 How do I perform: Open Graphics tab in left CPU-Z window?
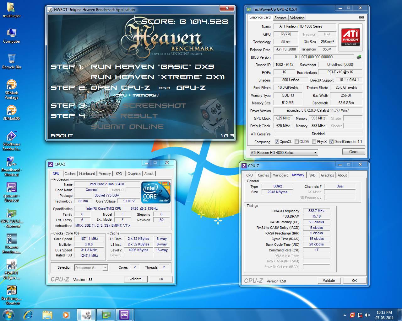(134, 174)
